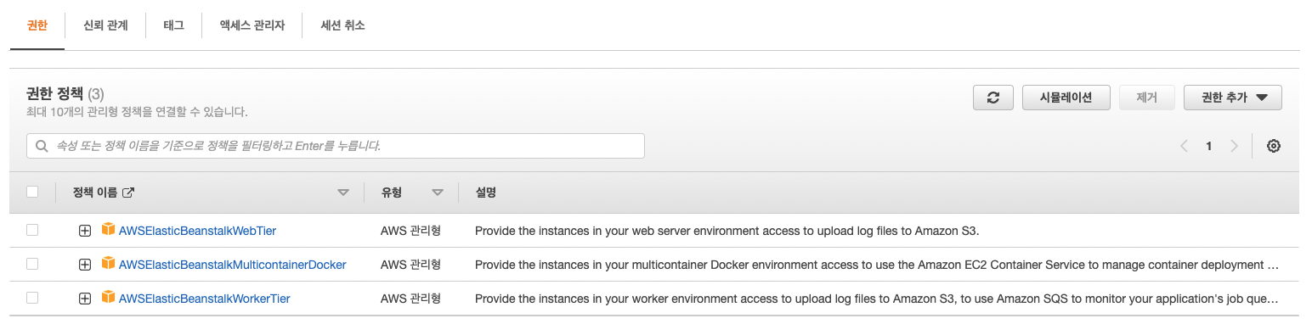Switch to the 태그 tab
This screenshot has width=1312, height=324.
click(173, 25)
